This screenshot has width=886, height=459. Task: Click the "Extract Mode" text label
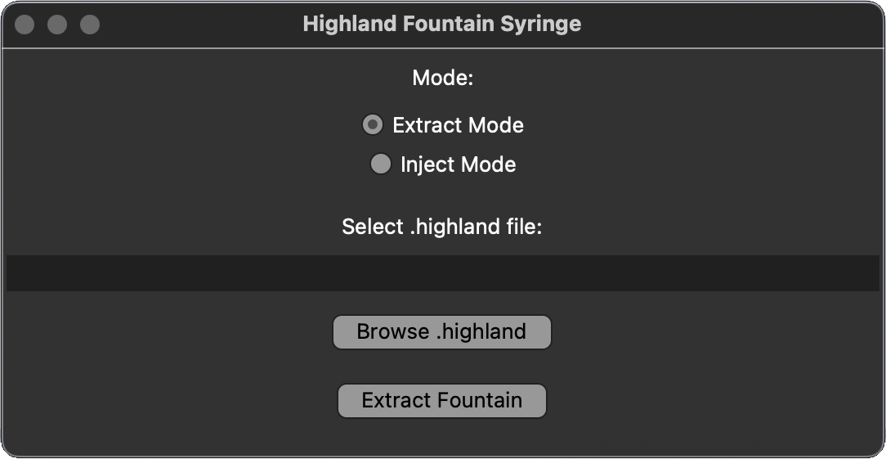[x=458, y=125]
